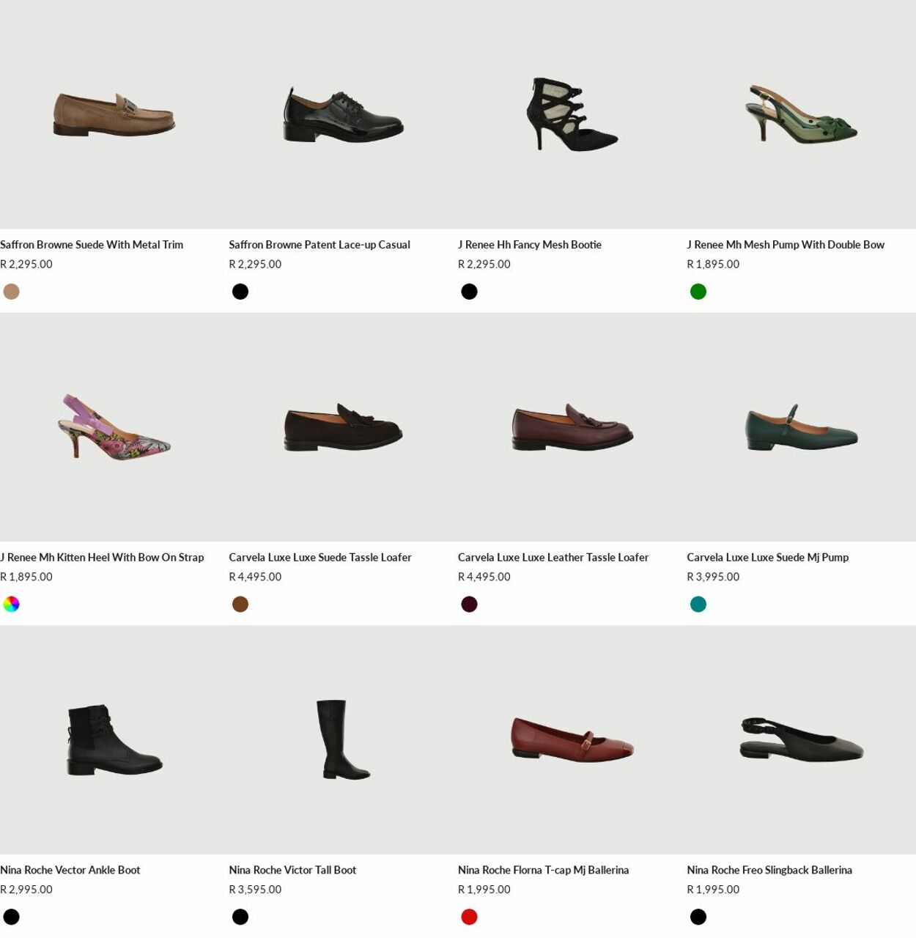Open the brown suede tassel loafer image
This screenshot has height=938, width=916.
pyautogui.click(x=343, y=427)
